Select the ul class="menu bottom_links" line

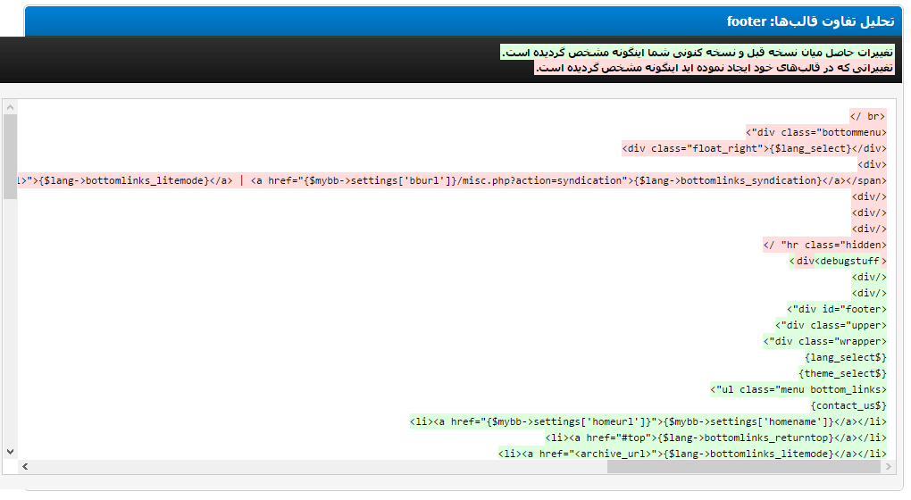coord(798,389)
